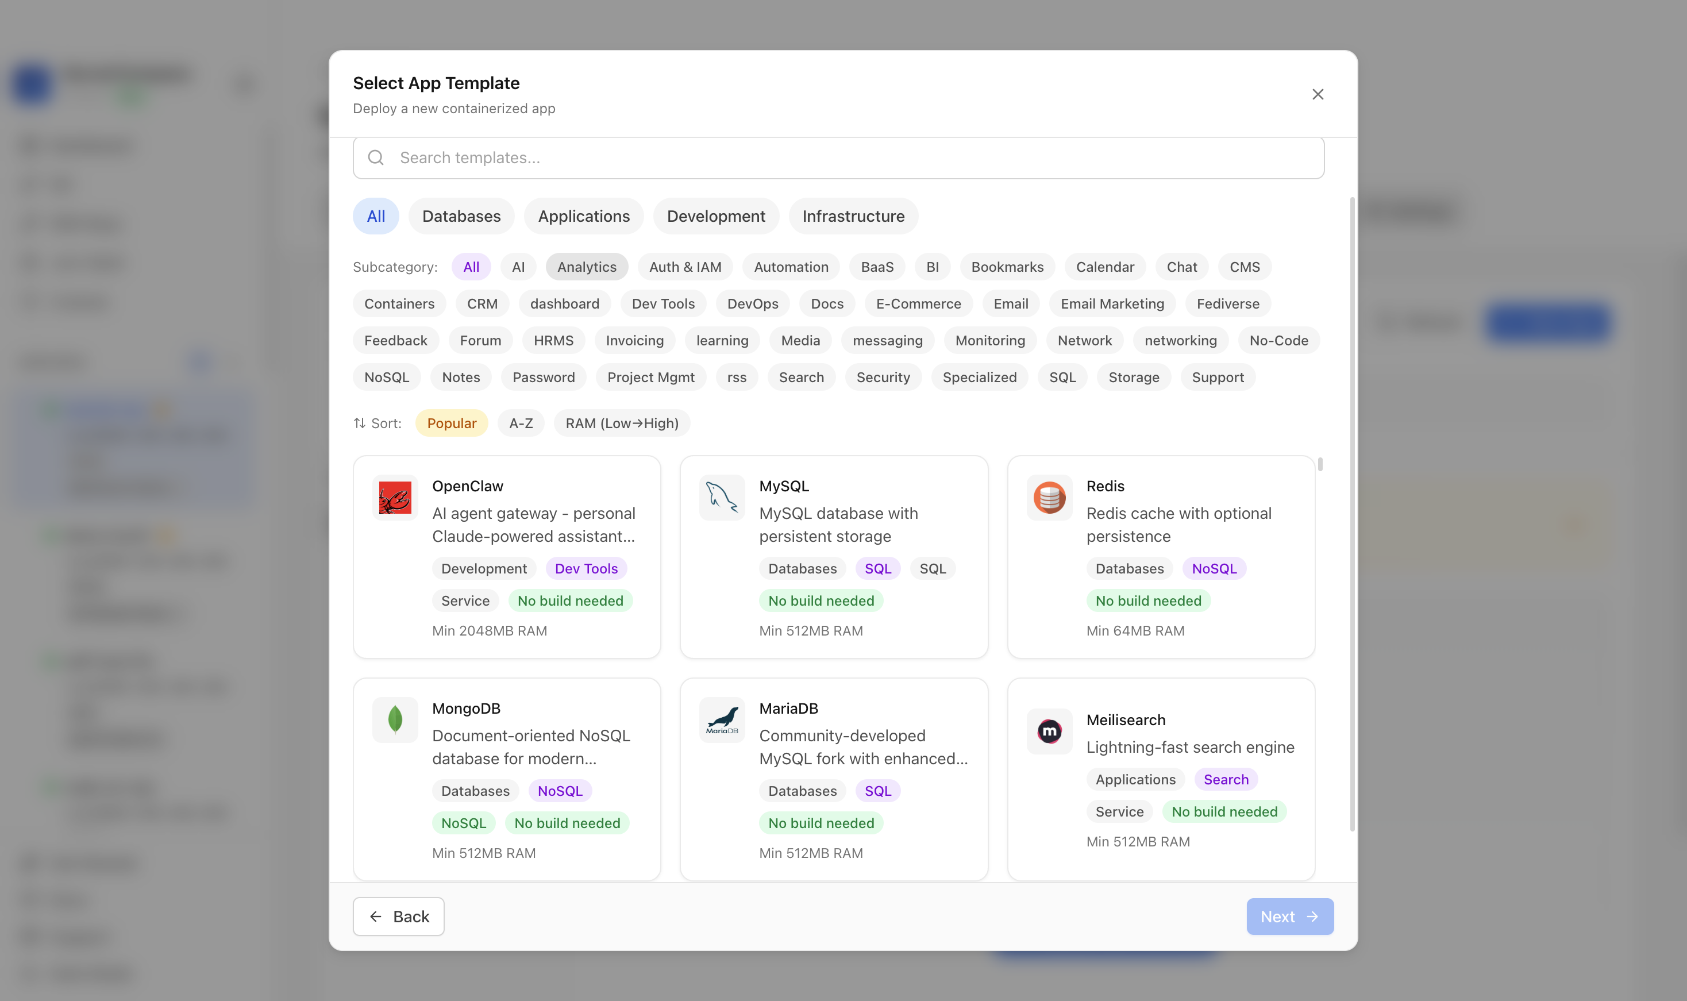
Task: Filter by BaaS subcategory
Action: pos(876,267)
